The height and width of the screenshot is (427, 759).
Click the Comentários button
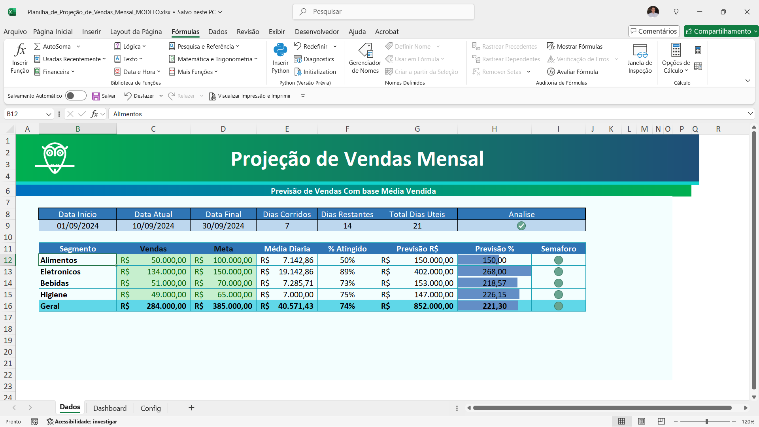coord(654,31)
